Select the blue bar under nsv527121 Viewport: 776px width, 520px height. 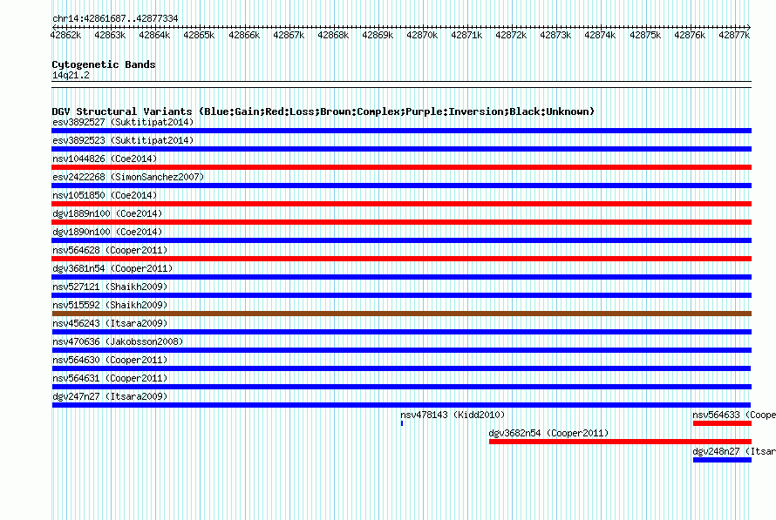(x=401, y=295)
